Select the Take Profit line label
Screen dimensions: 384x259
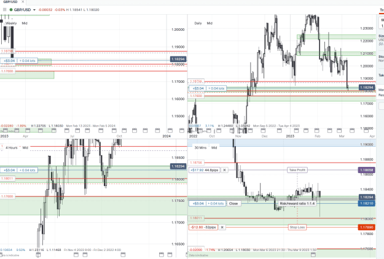click(x=297, y=170)
